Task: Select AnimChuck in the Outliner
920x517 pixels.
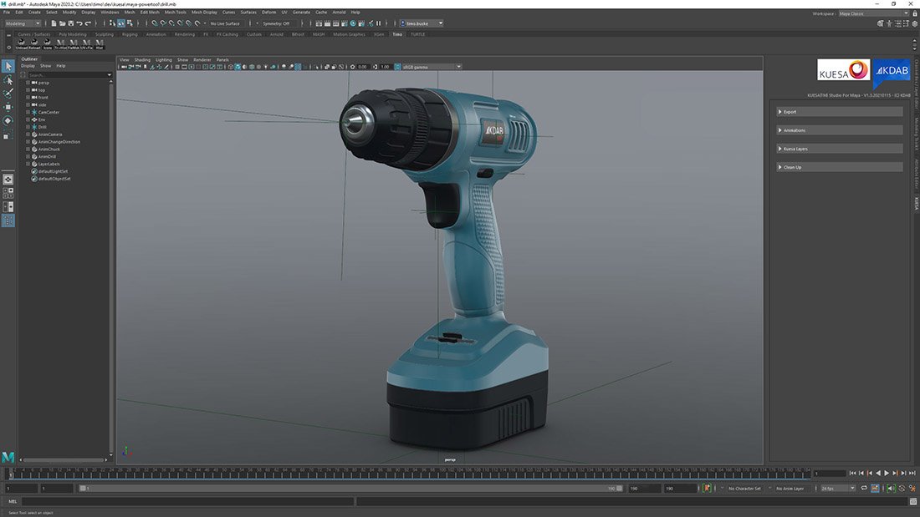Action: tap(49, 150)
